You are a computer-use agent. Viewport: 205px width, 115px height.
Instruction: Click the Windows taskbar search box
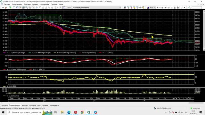[29, 112]
